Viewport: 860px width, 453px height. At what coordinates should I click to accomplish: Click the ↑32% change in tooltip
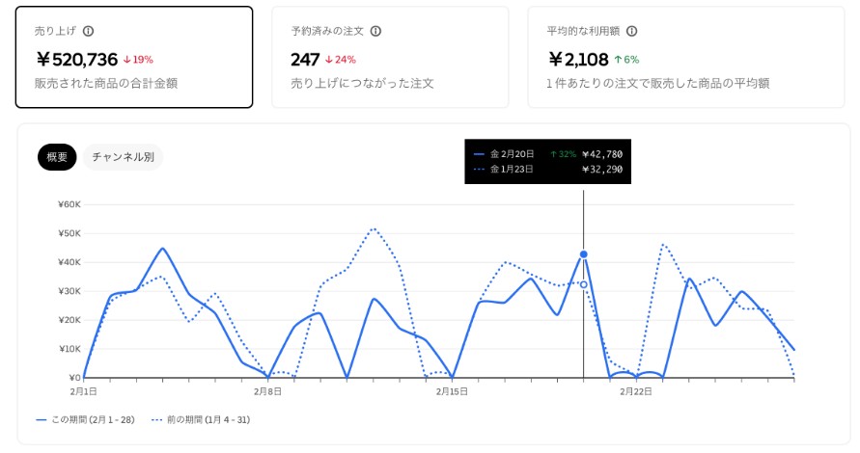[x=564, y=154]
